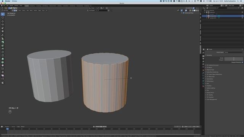Open the Options dropdown in viewport header
The height and width of the screenshot is (137, 244).
[x=198, y=8]
